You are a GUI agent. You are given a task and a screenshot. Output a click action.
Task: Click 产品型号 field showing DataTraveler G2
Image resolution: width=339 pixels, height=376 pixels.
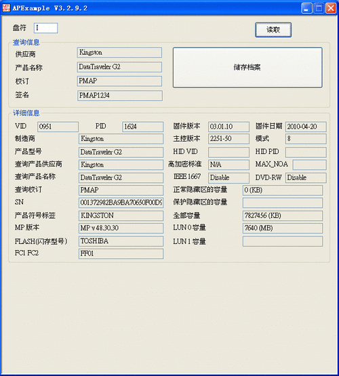tap(121, 152)
